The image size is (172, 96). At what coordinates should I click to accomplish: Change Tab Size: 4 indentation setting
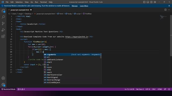tap(140, 89)
